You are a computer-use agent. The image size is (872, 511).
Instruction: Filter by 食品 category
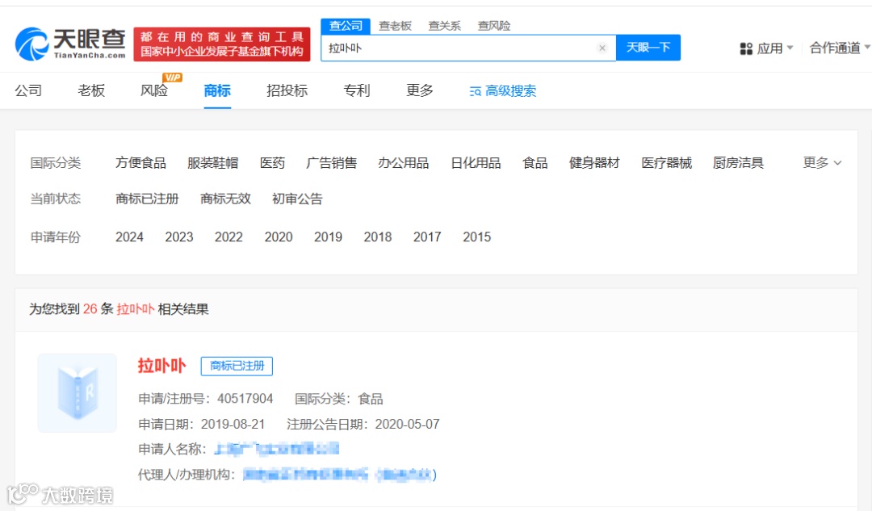pos(535,163)
